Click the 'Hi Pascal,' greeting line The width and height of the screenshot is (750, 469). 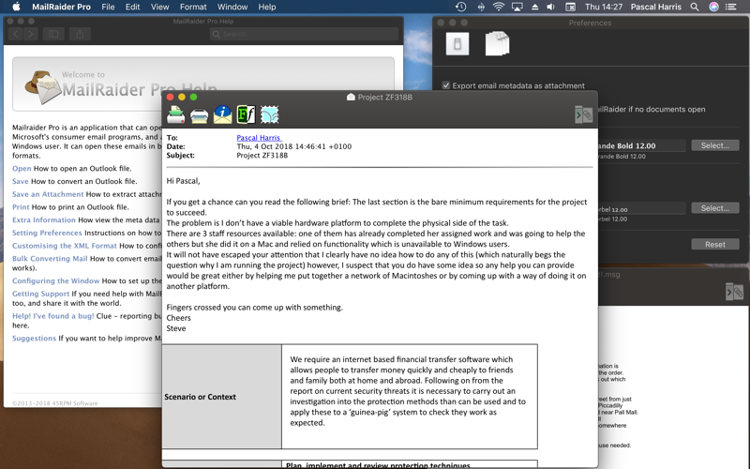coord(183,181)
